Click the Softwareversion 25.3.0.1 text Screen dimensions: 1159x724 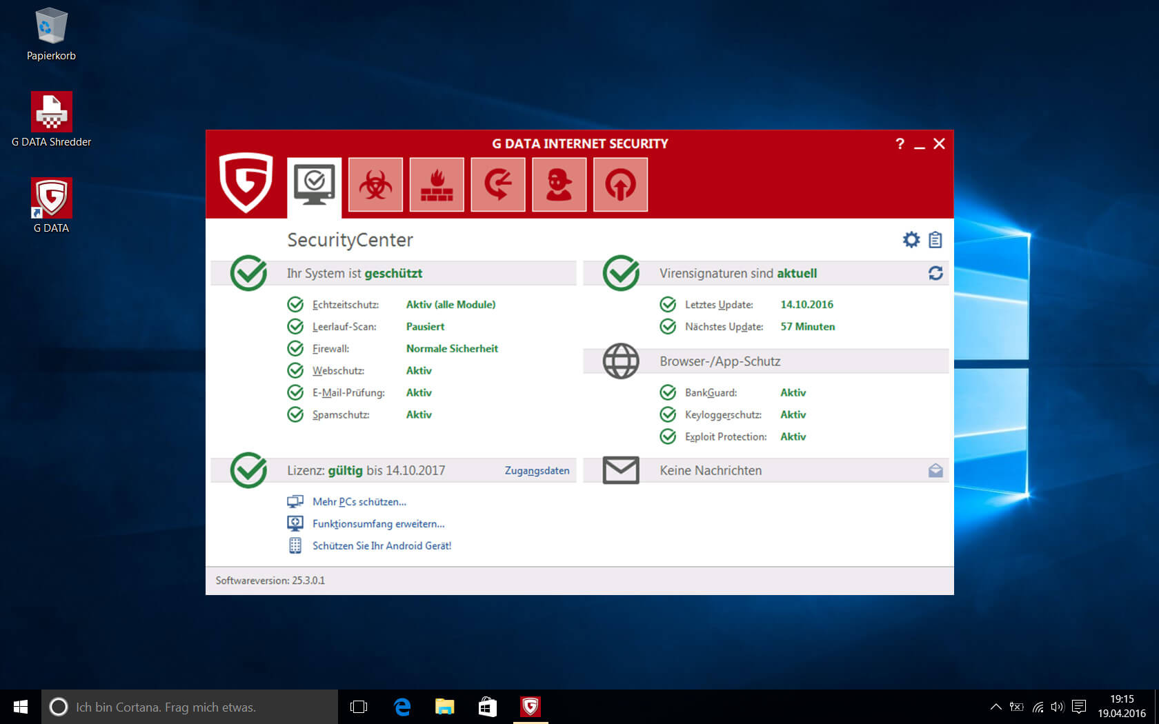click(270, 581)
